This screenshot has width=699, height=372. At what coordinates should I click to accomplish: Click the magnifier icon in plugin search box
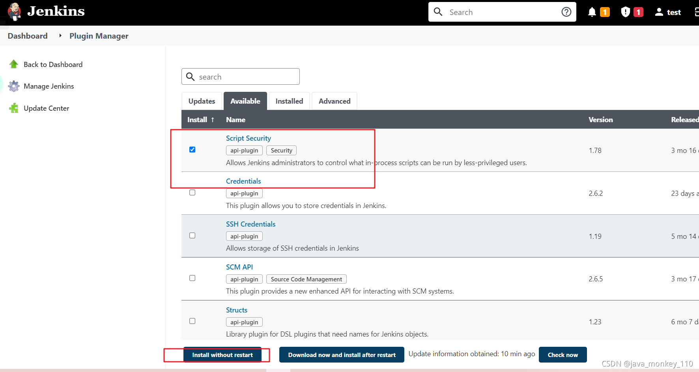click(x=191, y=76)
